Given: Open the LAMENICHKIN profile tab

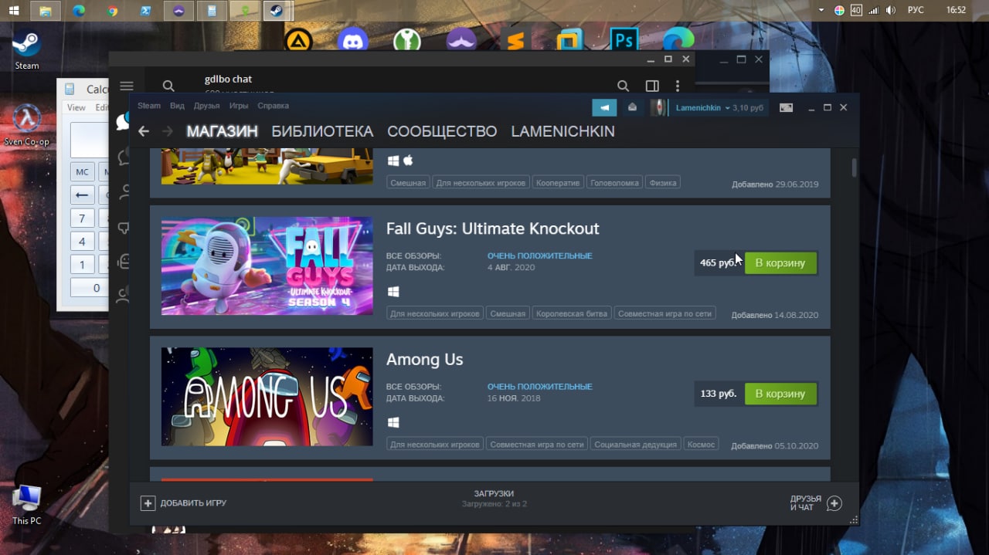Looking at the screenshot, I should (562, 131).
